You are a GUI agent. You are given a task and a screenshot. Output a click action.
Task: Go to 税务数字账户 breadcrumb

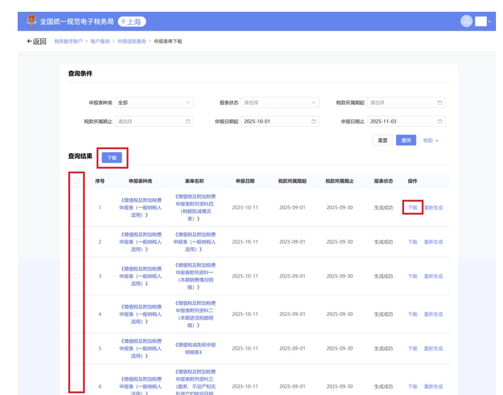tap(68, 41)
